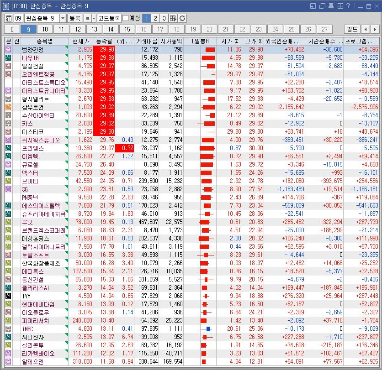Select watchlist group tab 12
382x370 pixels.
(x=78, y=30)
